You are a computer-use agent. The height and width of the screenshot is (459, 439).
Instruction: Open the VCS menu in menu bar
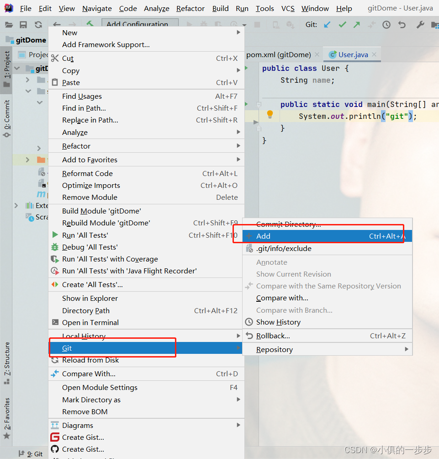(288, 8)
